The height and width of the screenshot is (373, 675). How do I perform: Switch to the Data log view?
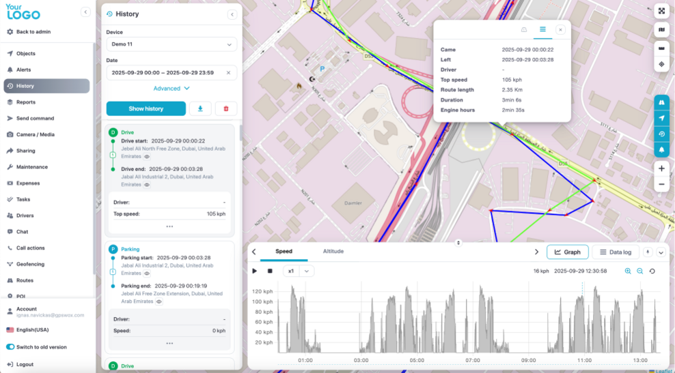[x=615, y=252]
